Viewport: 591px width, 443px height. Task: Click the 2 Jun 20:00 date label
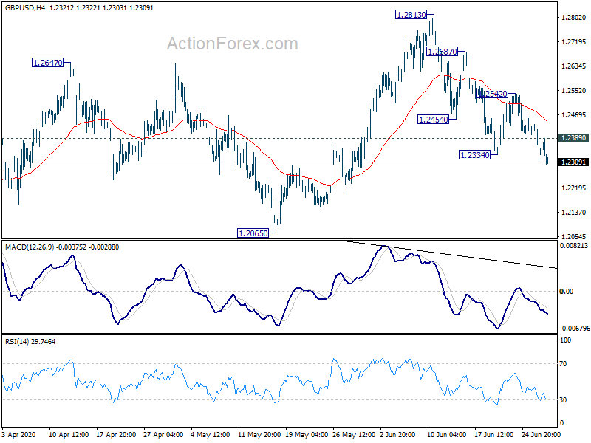397,435
